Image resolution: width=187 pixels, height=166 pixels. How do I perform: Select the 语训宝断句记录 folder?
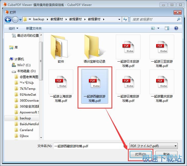click(95, 49)
